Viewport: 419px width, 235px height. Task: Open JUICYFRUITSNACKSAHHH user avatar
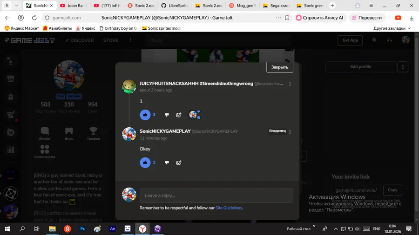click(129, 86)
